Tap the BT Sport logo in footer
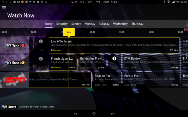188x117 pixels. coord(10,107)
